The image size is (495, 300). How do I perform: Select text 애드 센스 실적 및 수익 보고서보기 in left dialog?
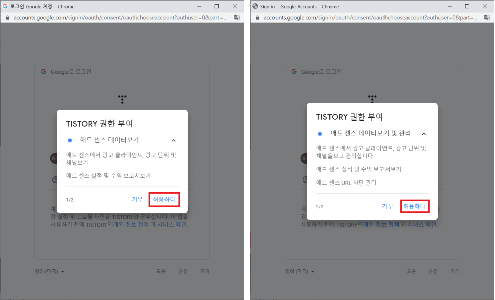click(x=108, y=176)
